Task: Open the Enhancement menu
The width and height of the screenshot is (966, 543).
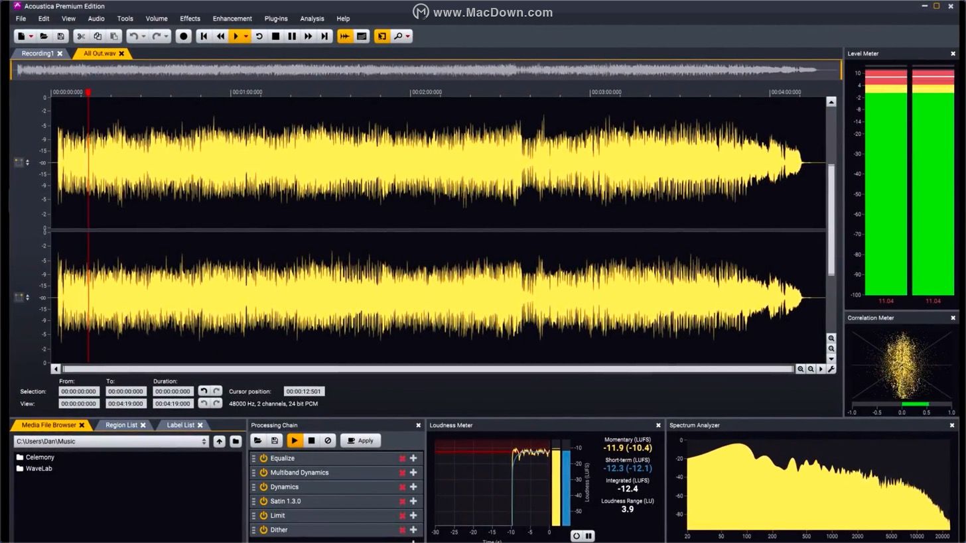Action: point(232,19)
